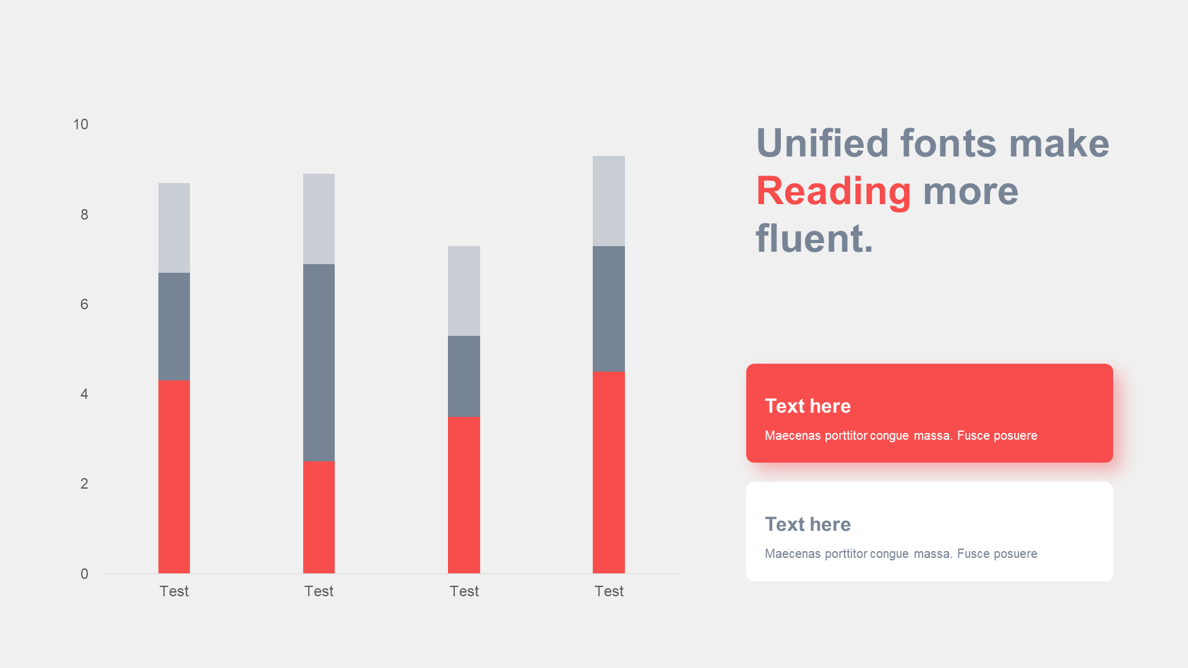1188x668 pixels.
Task: Click the fourth bar's light gray top segment
Action: click(609, 201)
